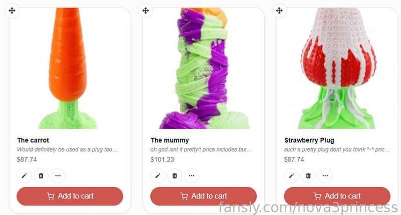This screenshot has height=215, width=401.
Task: Click the move handle on The mummy card
Action: click(146, 10)
